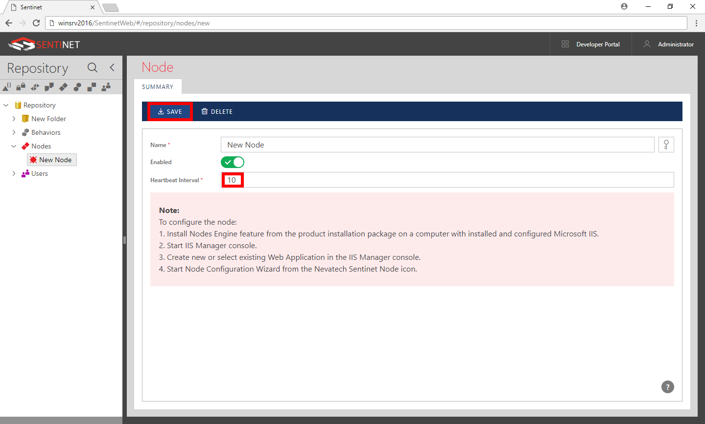Delete the node

pyautogui.click(x=217, y=111)
